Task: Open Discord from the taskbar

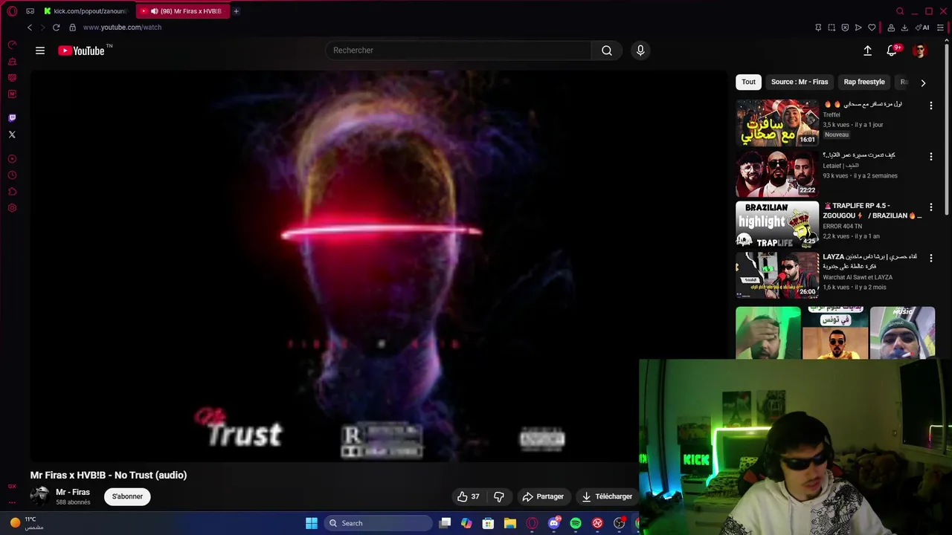Action: pos(553,523)
